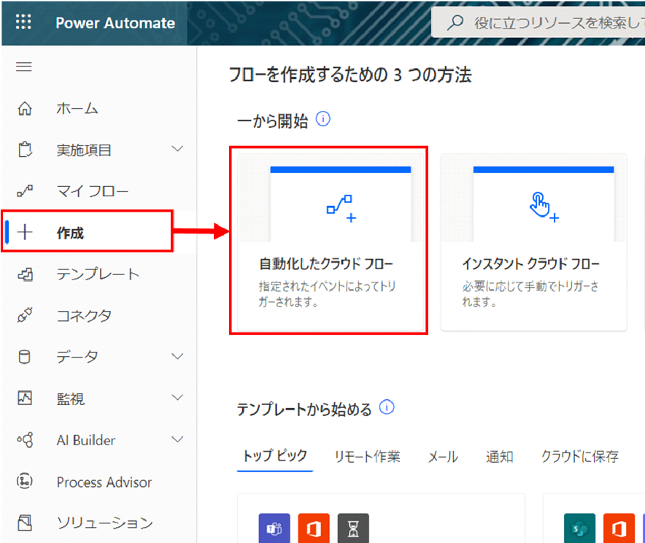Expand the AI Builder chevron
This screenshot has height=543, width=645.
click(177, 439)
